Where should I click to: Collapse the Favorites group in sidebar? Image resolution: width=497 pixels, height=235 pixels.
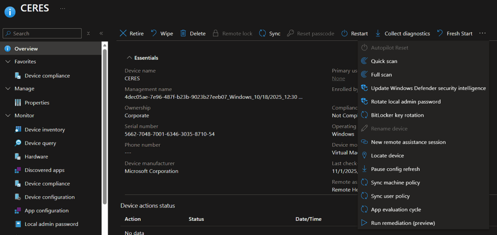(x=8, y=62)
